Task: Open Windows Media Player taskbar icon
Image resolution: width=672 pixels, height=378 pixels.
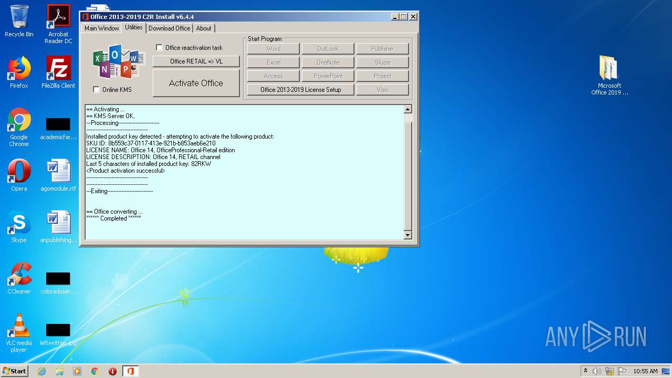Action: [x=77, y=371]
